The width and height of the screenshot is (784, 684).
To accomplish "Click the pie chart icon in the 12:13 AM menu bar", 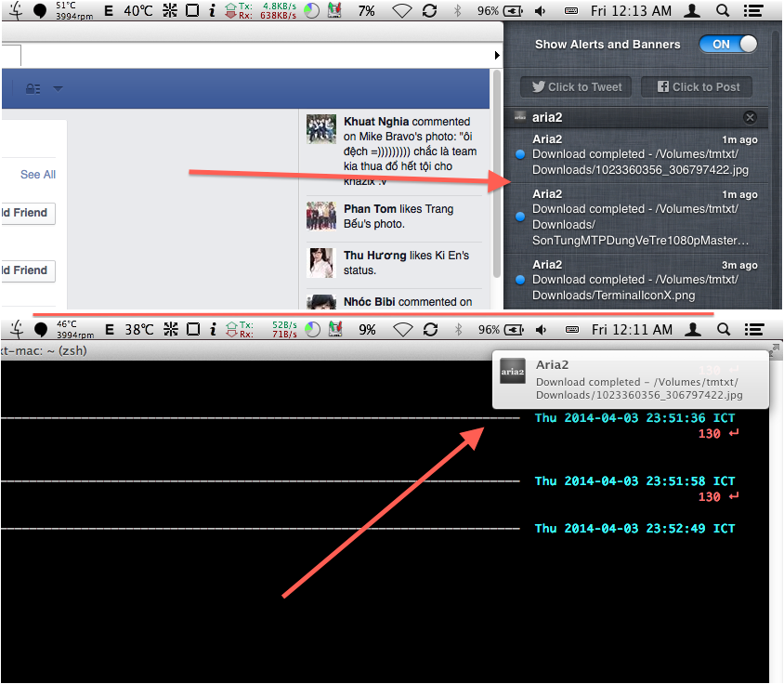I will (x=311, y=10).
